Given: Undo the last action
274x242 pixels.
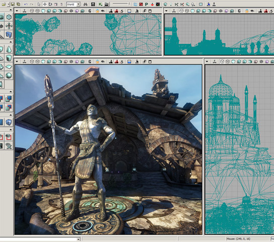Looking at the screenshot, I should [x=26, y=4].
